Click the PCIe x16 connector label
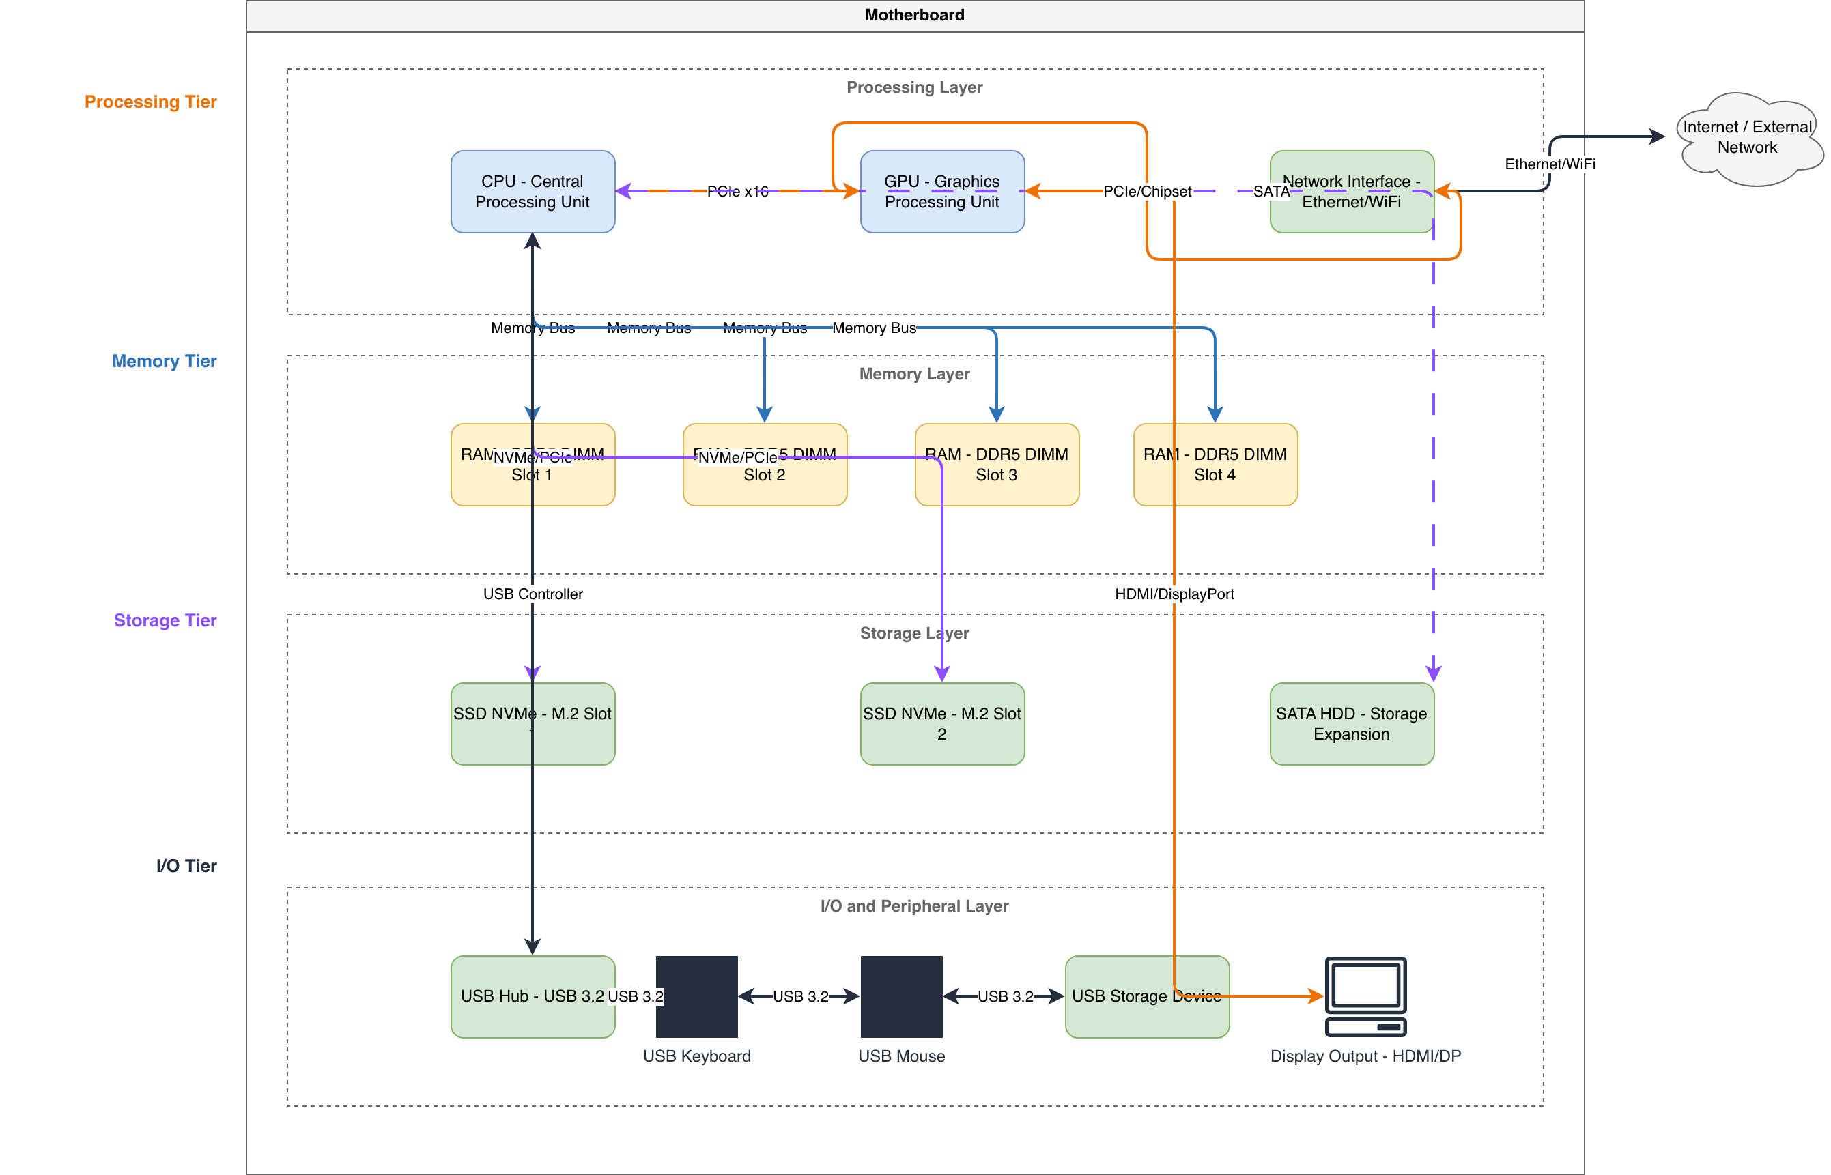The width and height of the screenshot is (1831, 1175). (737, 192)
